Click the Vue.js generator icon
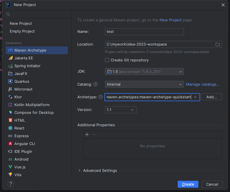This screenshot has height=192, width=230. [x=10, y=167]
